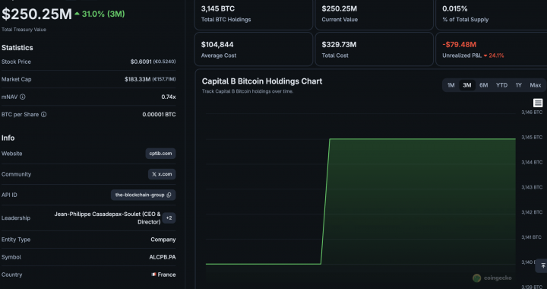This screenshot has height=289, width=547.
Task: Click the France country value
Action: pos(163,275)
